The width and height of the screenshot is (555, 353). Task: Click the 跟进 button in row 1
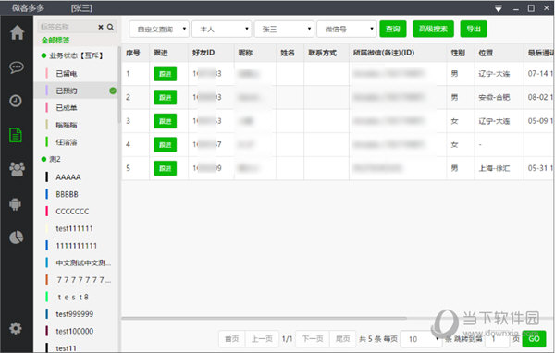pos(166,74)
